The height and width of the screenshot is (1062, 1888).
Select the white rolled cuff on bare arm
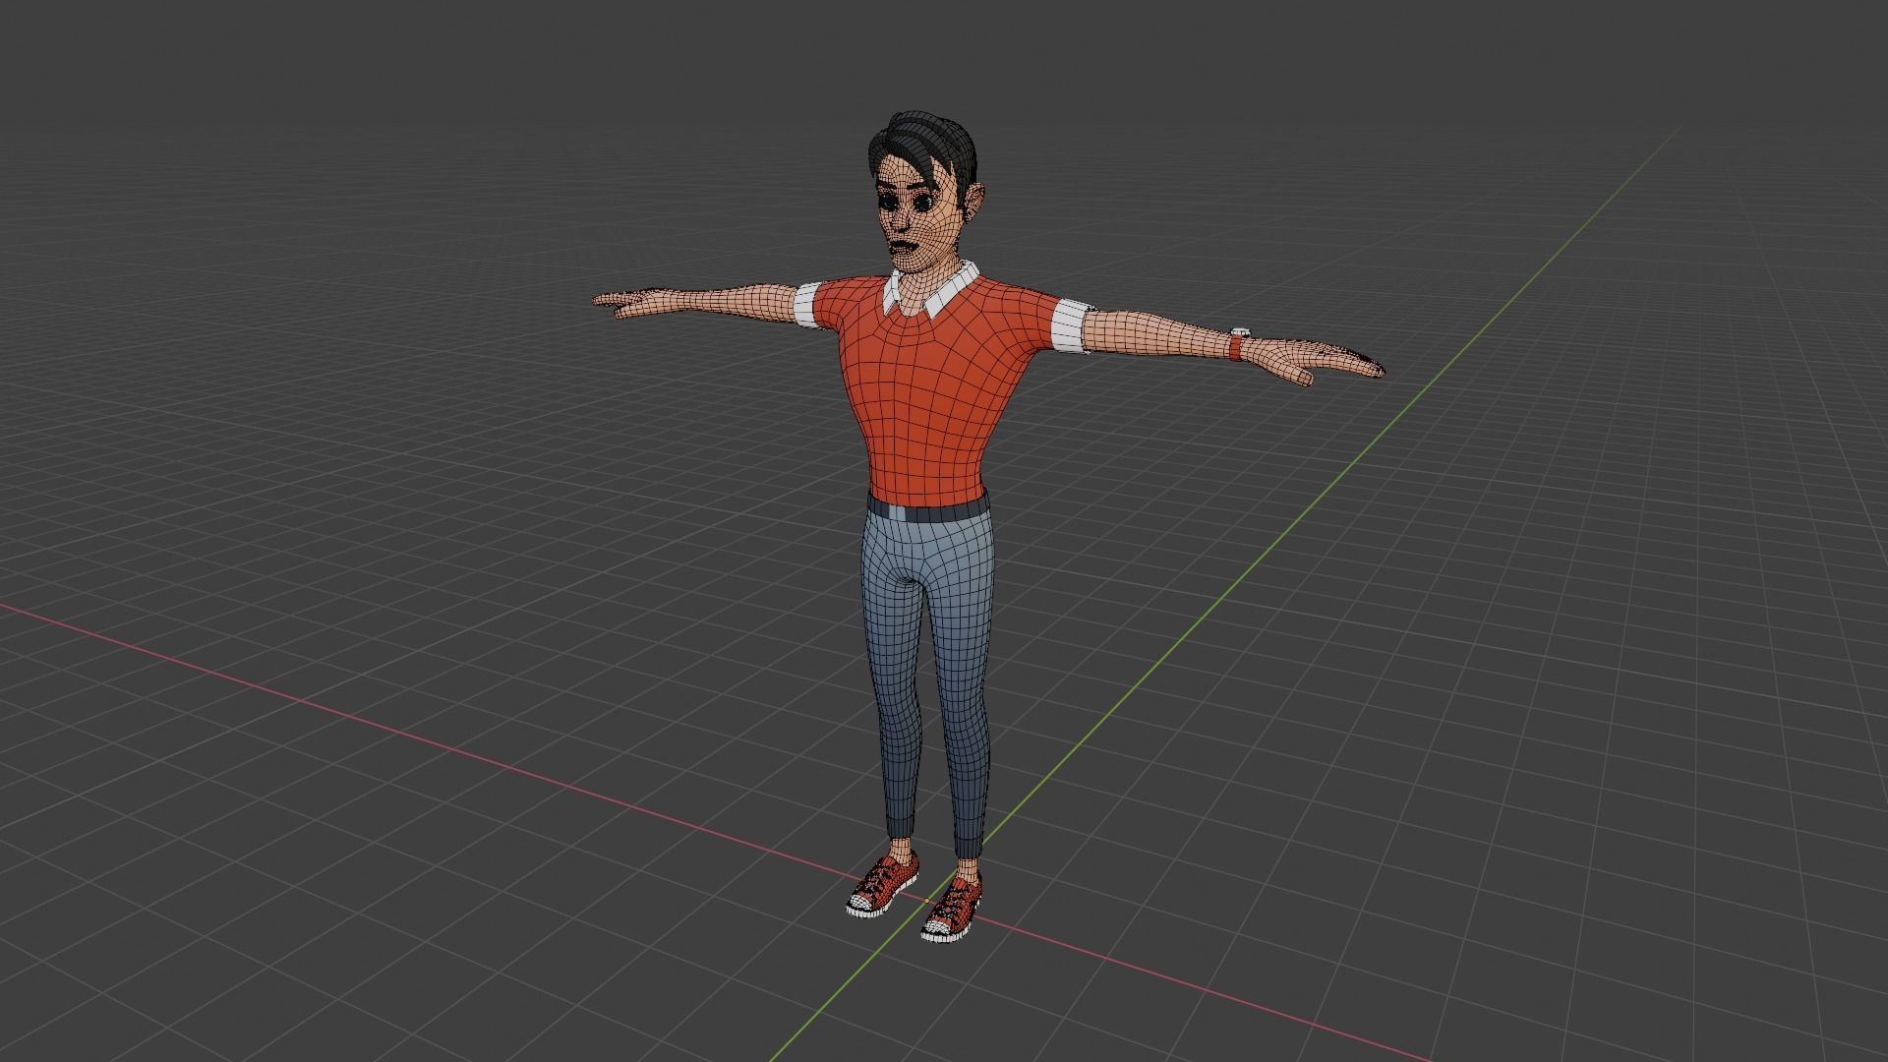pos(807,304)
